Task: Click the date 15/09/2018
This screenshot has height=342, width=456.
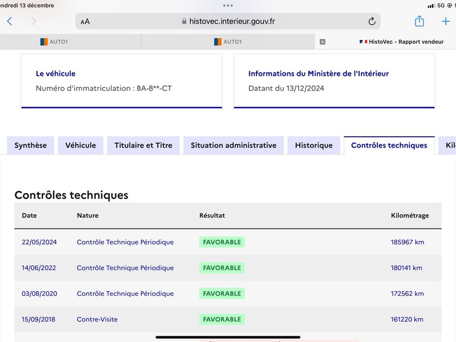Action: coord(38,319)
